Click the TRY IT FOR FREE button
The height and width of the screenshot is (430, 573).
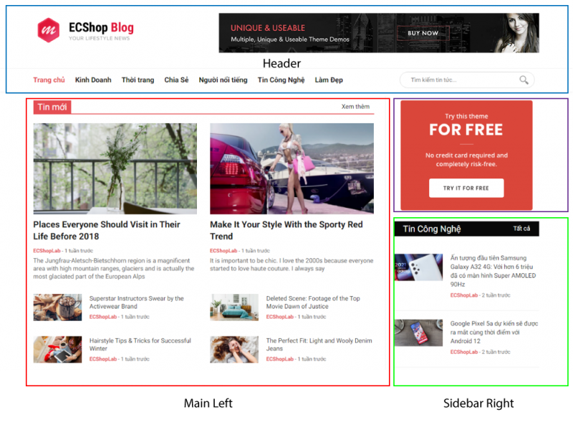coord(466,187)
